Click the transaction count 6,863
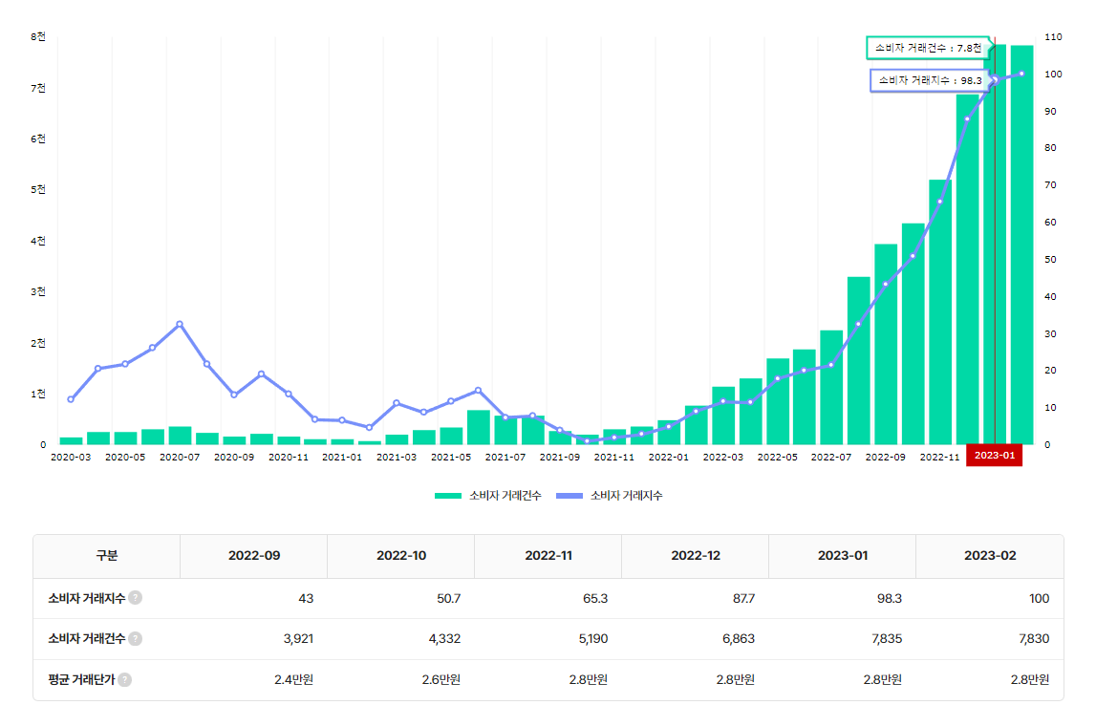1096x705 pixels. (x=739, y=639)
